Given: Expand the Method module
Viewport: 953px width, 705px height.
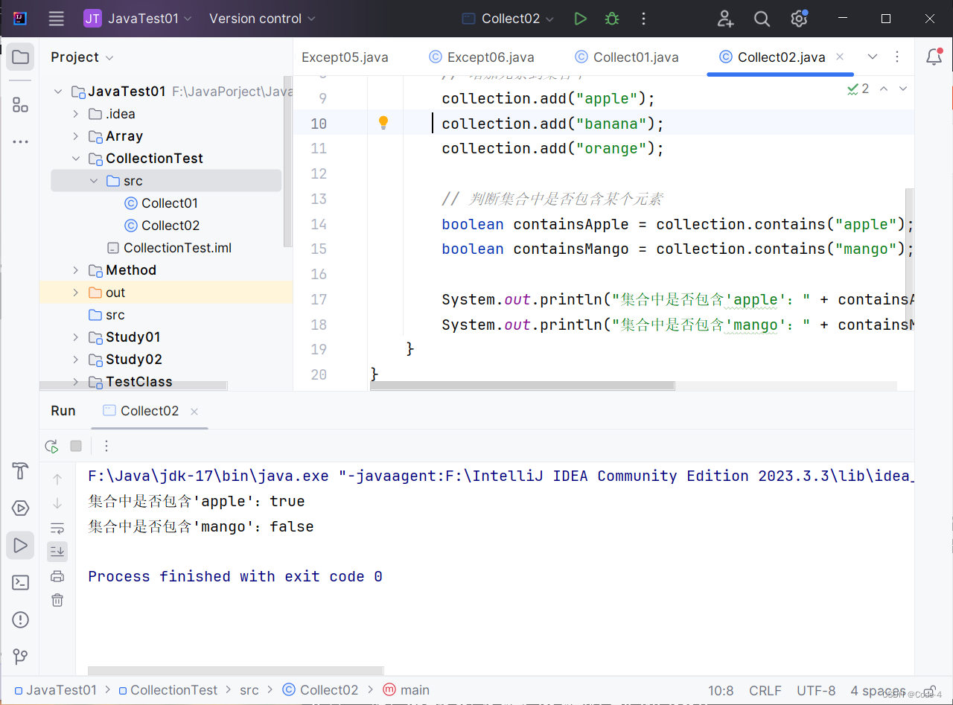Looking at the screenshot, I should (x=76, y=270).
